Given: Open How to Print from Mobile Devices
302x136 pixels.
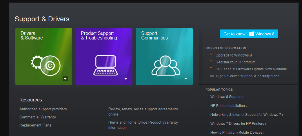Looking at the screenshot, I should click(x=237, y=133).
